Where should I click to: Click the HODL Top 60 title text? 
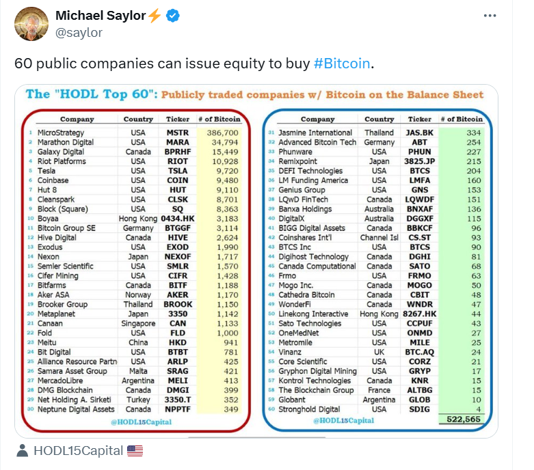[x=254, y=94]
